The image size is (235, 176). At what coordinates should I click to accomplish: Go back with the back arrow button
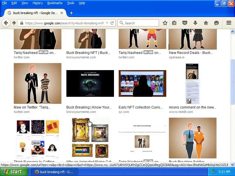[x=6, y=23]
